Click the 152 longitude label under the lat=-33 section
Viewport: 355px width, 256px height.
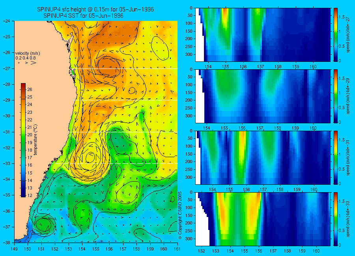(201, 251)
